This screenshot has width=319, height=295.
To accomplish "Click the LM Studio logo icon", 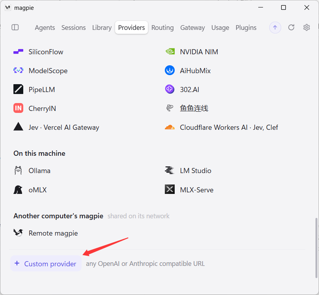I will pyautogui.click(x=170, y=170).
